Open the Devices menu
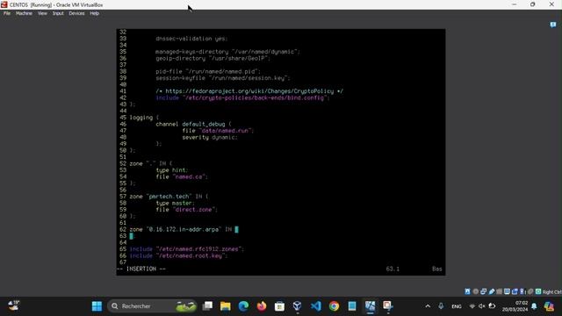This screenshot has width=562, height=316. tap(76, 13)
